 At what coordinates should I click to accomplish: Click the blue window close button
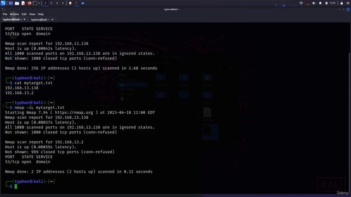[348, 9]
